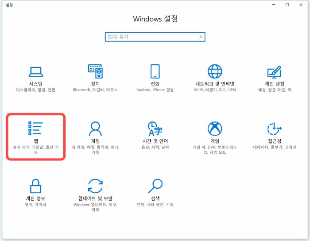Viewport: 310px width, 241px height.
Task: Open the 시간 및 언어 icon
Action: point(155,128)
